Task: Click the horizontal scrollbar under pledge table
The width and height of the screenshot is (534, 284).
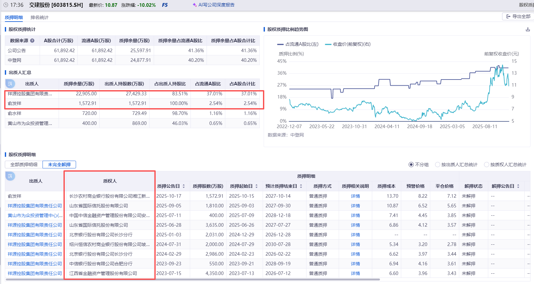Action: tap(193, 279)
